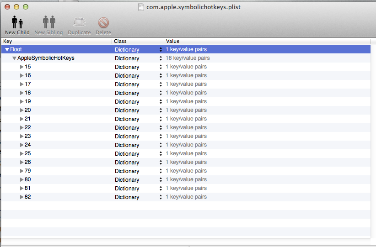Expand key 20 disclosure triangle
The image size is (376, 247).
coord(21,110)
